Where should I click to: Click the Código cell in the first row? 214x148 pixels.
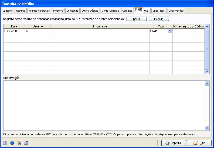pyautogui.click(x=199, y=31)
